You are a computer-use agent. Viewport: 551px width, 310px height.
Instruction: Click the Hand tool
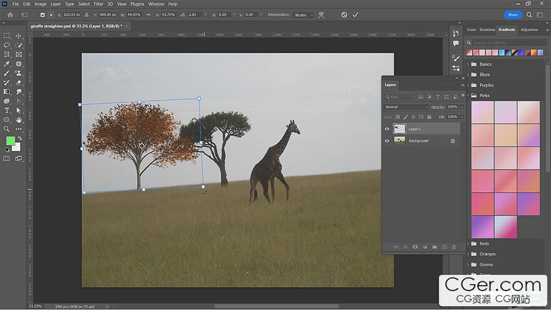pyautogui.click(x=19, y=120)
